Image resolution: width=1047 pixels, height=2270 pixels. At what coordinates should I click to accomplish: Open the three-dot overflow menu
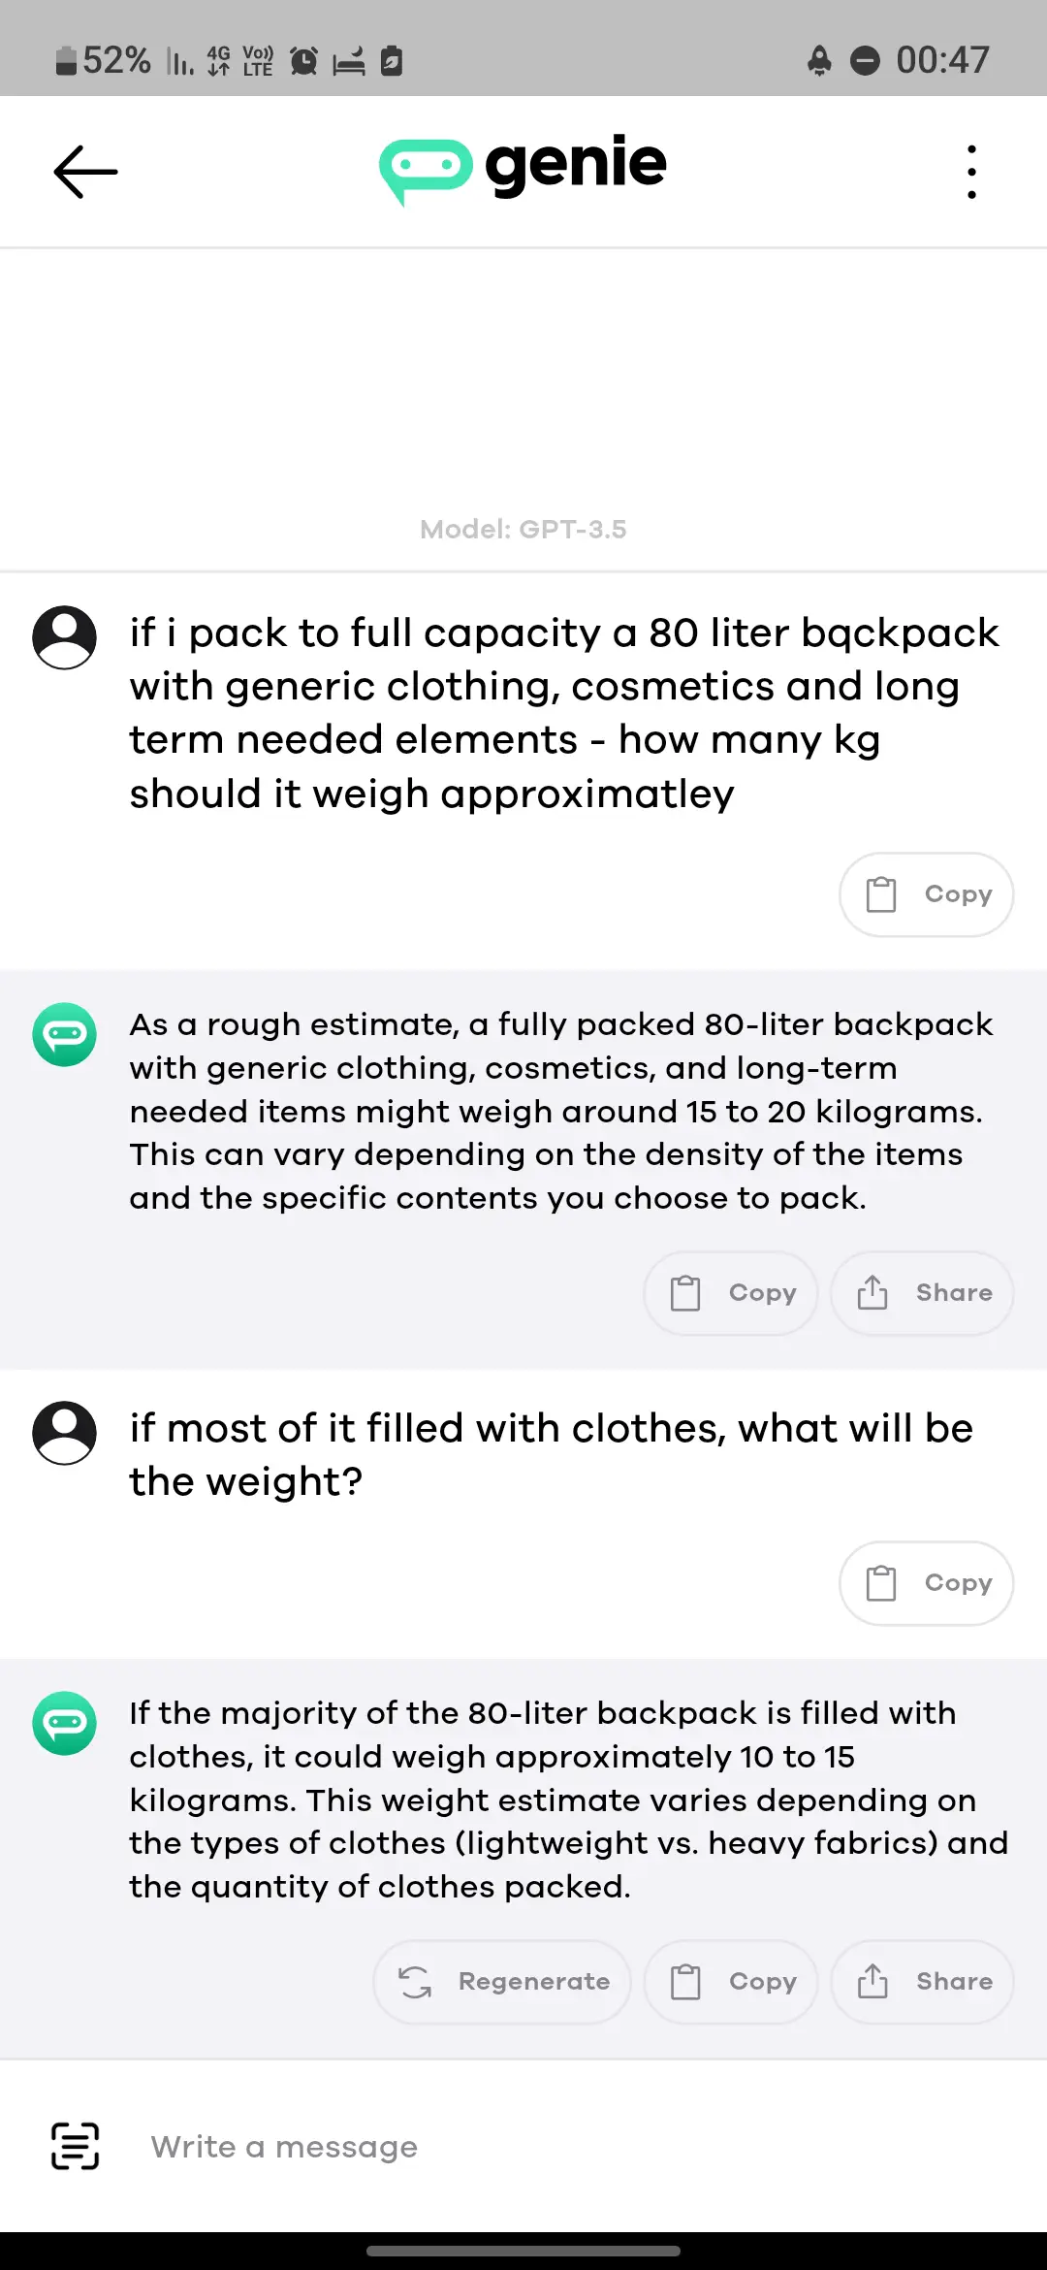coord(971,172)
